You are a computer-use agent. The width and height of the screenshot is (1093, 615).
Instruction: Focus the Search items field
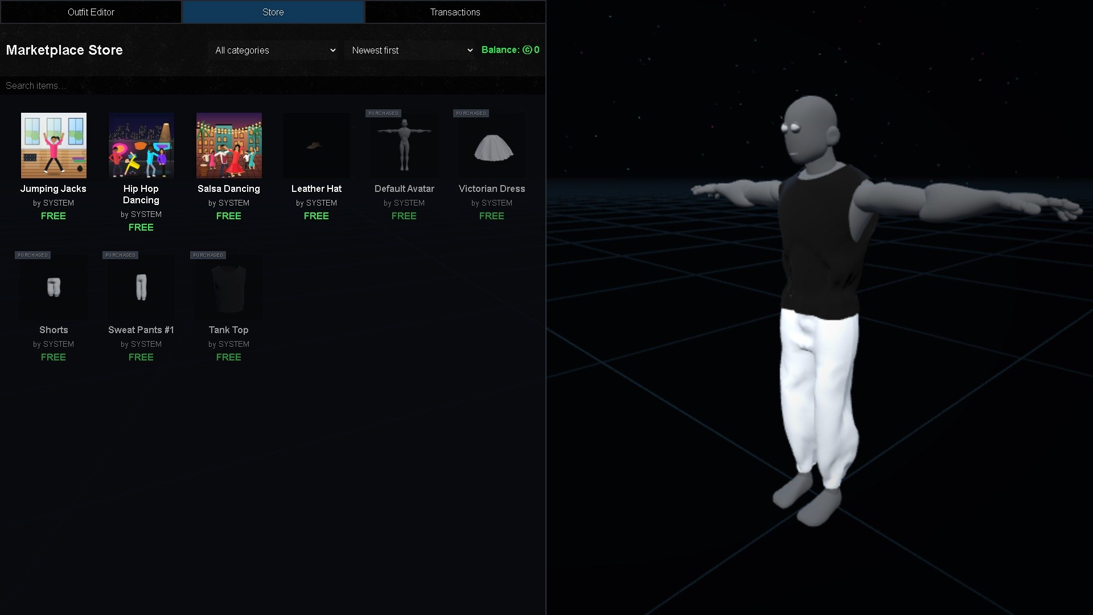click(272, 85)
